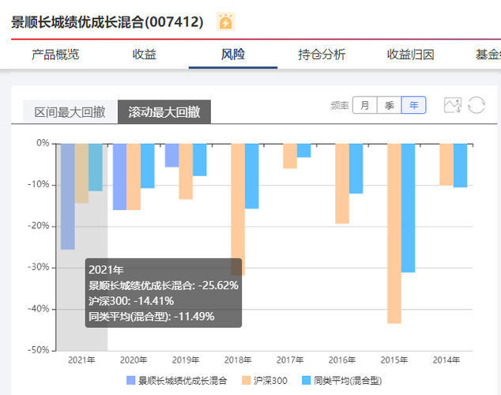Toggle 沪深300 legend series

pos(265,381)
